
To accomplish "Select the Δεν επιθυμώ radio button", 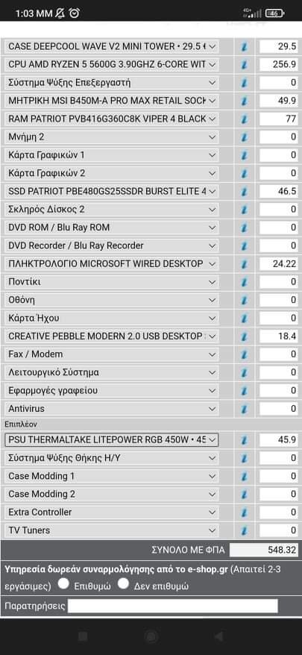I will pos(123,583).
